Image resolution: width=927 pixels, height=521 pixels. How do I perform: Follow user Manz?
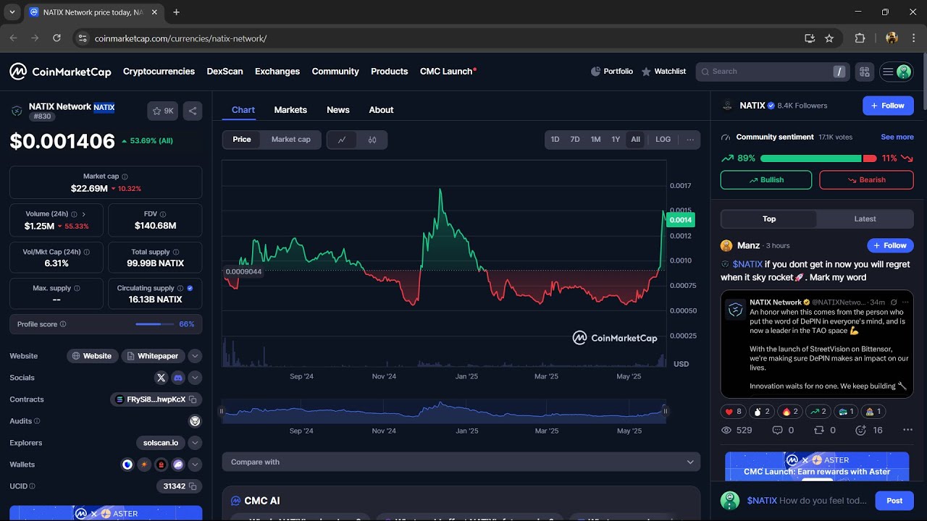pyautogui.click(x=890, y=246)
